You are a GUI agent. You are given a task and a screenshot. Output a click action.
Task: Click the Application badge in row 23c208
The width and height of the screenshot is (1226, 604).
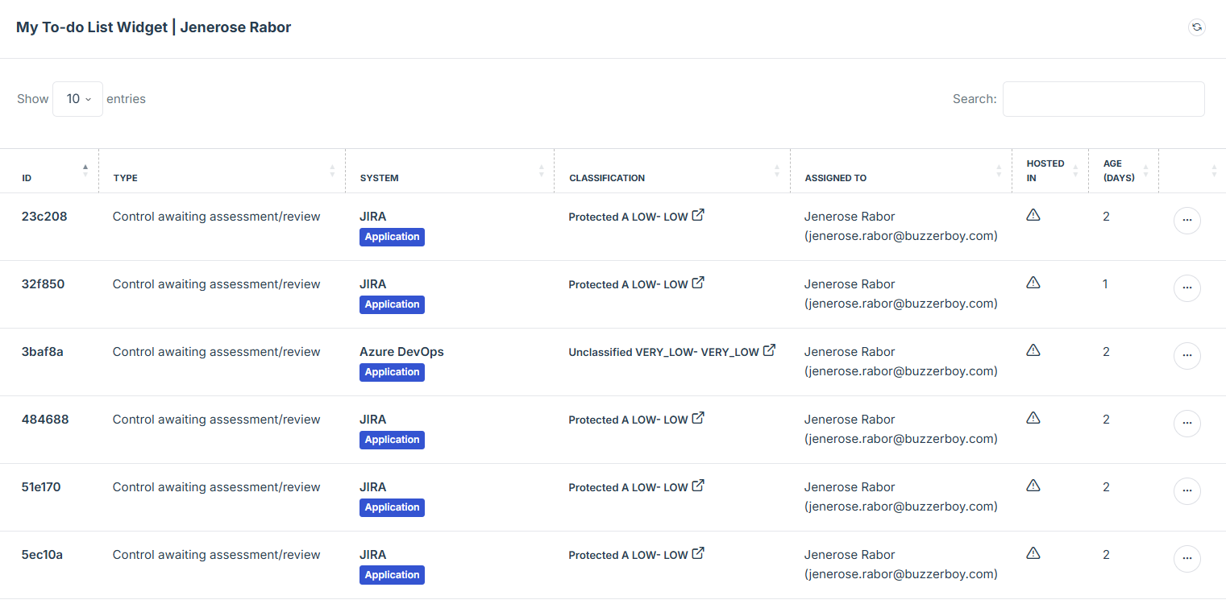tap(392, 237)
